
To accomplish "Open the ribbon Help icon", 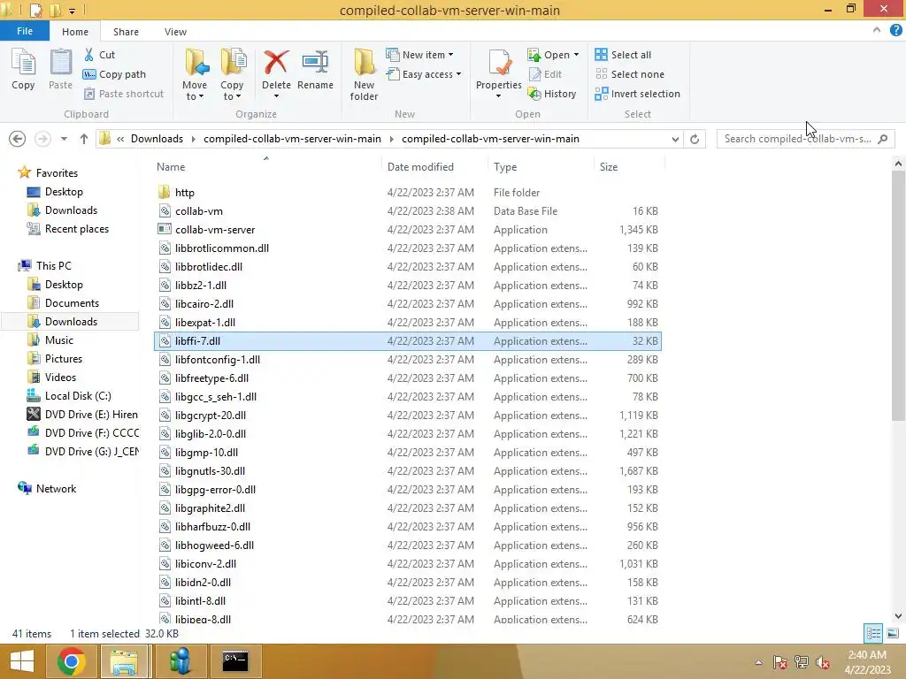I will (895, 31).
